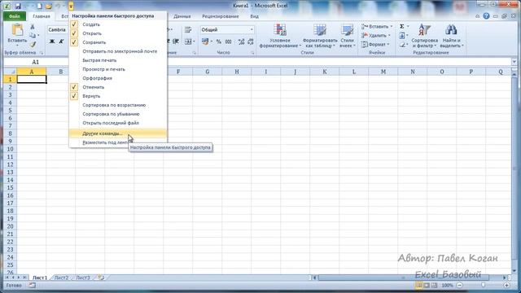Screen dimensions: 521x293
Task: Click the Undo arrow in quick access toolbar
Action: pyautogui.click(x=58, y=6)
